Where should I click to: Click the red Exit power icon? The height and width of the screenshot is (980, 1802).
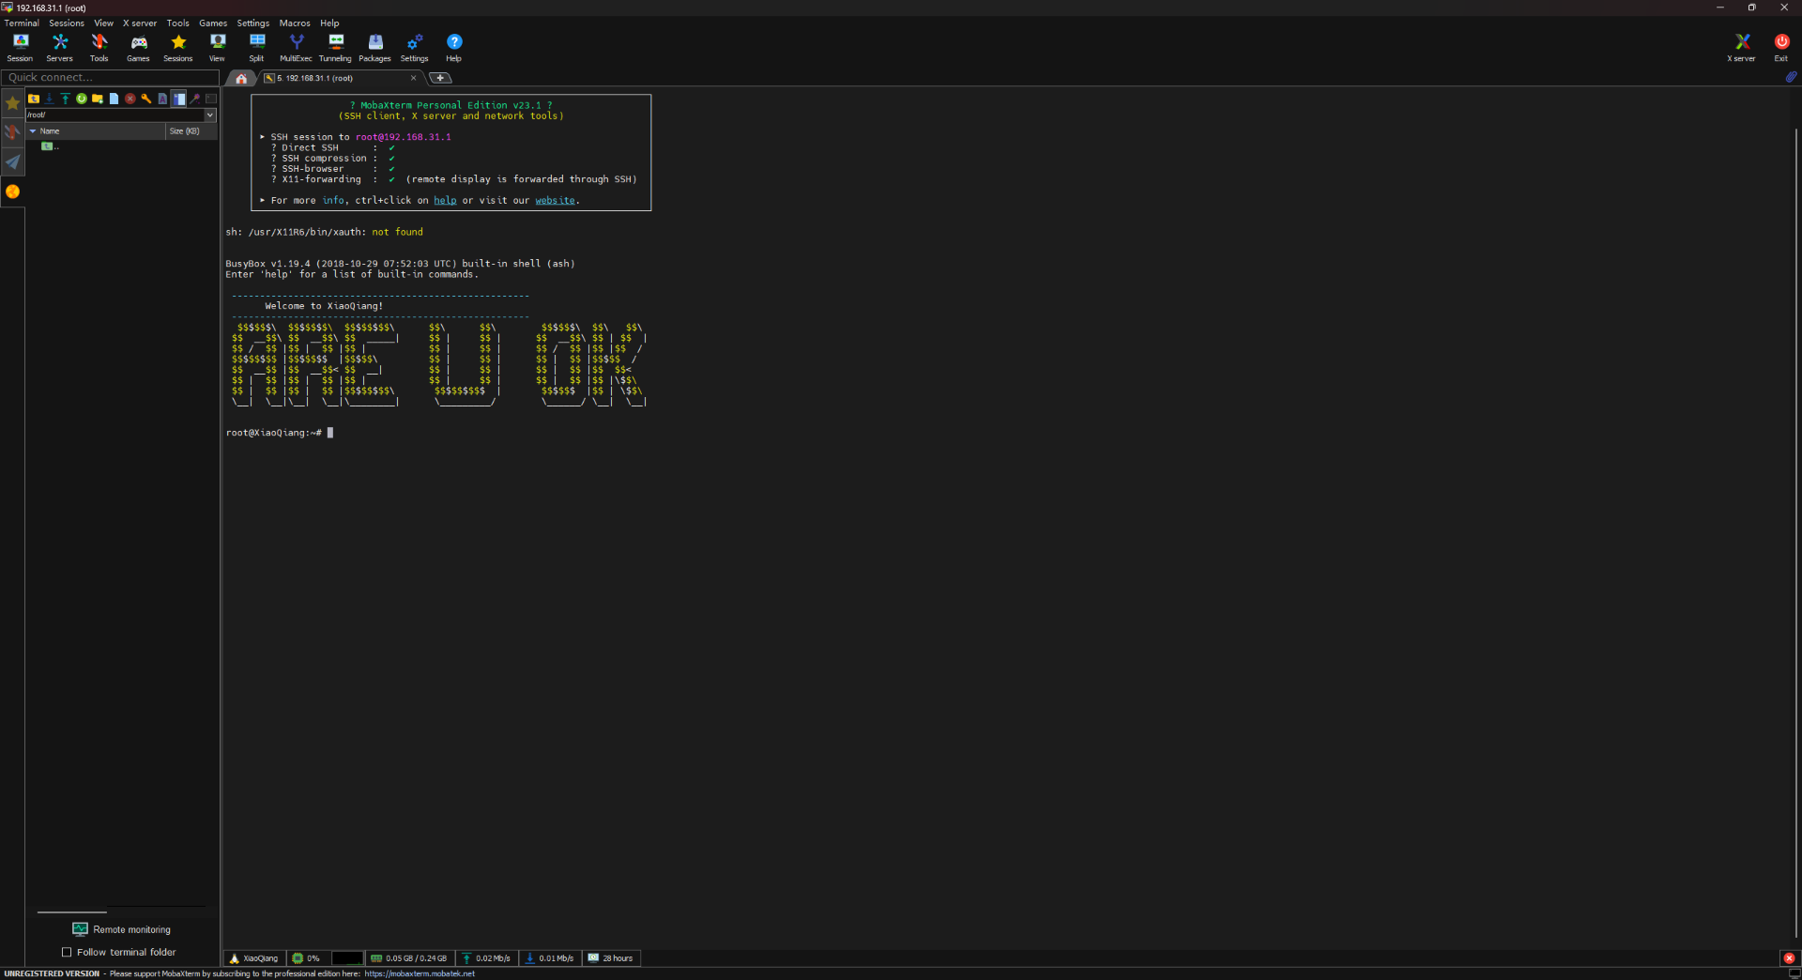click(1781, 48)
